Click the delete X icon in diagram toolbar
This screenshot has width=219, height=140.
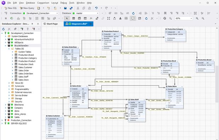pyautogui.click(x=152, y=18)
